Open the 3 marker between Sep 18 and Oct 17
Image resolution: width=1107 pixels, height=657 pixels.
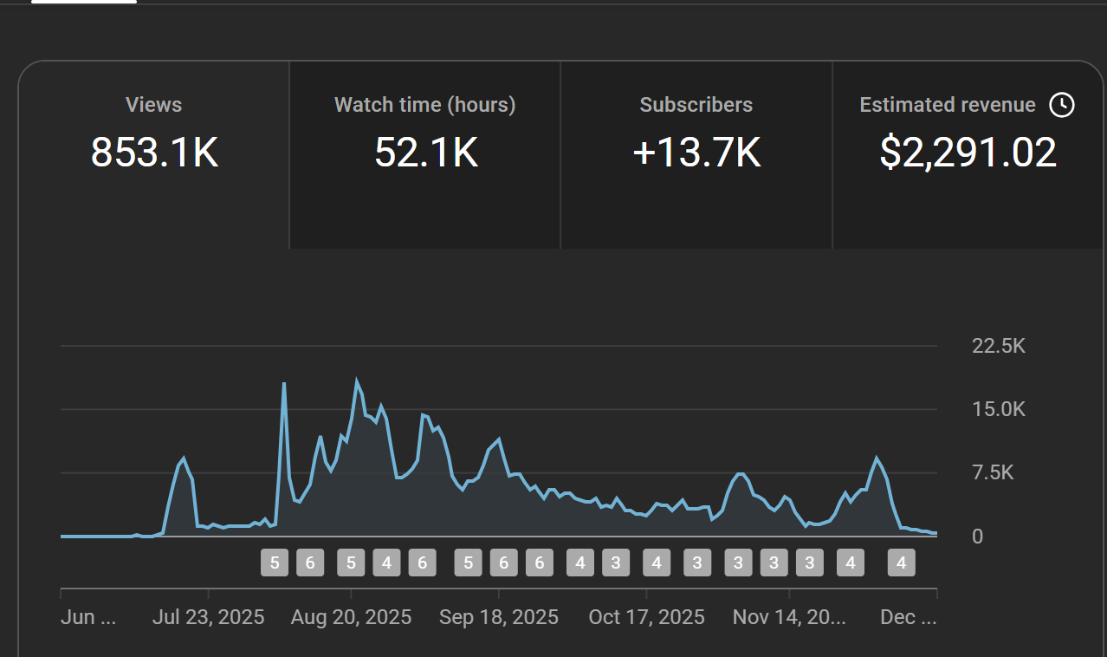[616, 563]
